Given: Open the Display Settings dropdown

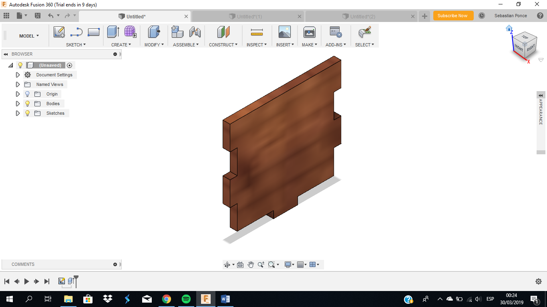Looking at the screenshot, I should [289, 265].
